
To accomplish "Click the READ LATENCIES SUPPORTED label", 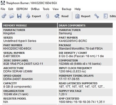I will tap(78, 83).
